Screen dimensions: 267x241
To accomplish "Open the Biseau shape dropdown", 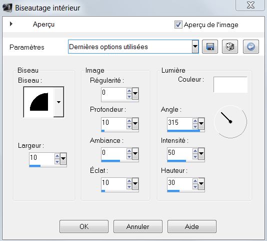I will pyautogui.click(x=58, y=102).
